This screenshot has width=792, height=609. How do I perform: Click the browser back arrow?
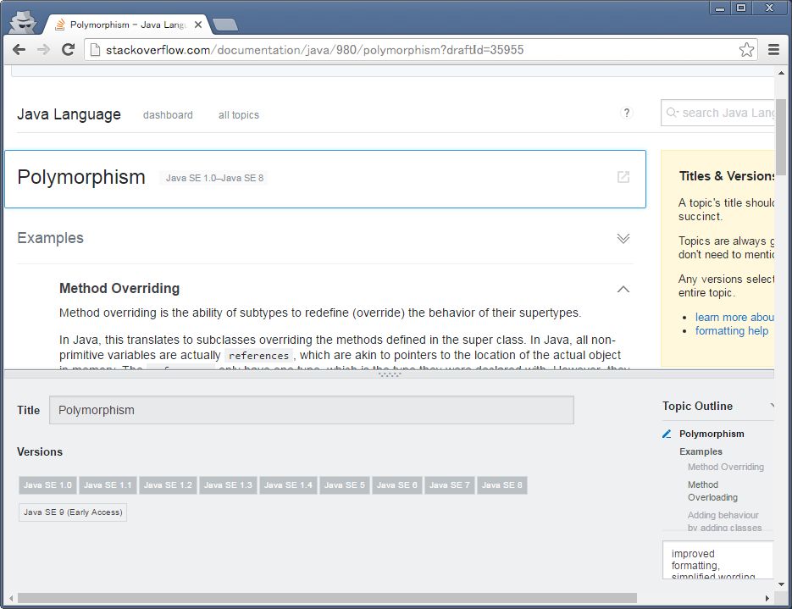coord(19,49)
